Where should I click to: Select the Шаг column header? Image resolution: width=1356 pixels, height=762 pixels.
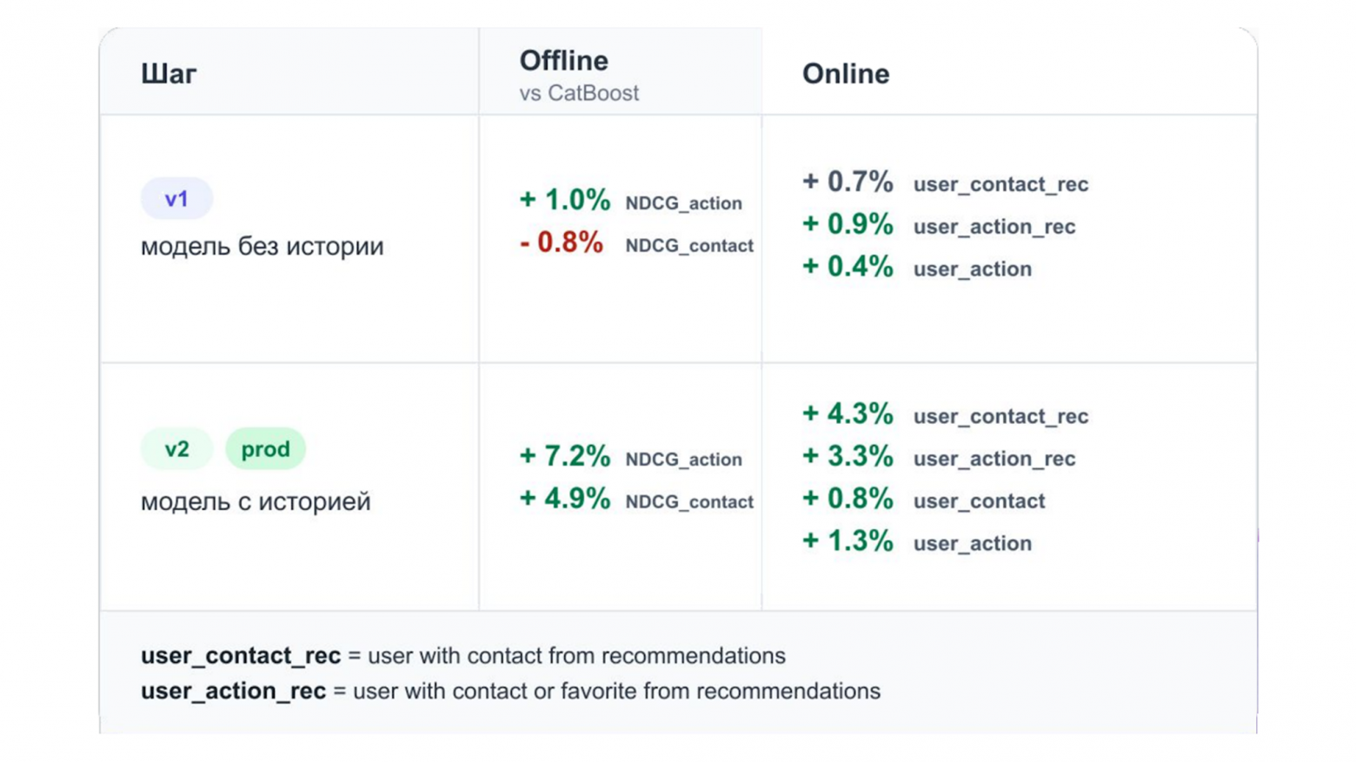pos(169,74)
